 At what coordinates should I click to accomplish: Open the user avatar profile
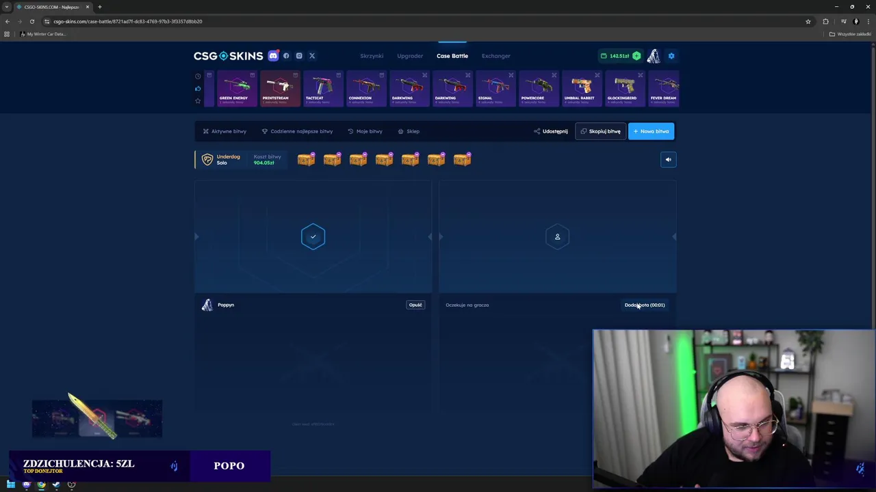[x=654, y=56]
